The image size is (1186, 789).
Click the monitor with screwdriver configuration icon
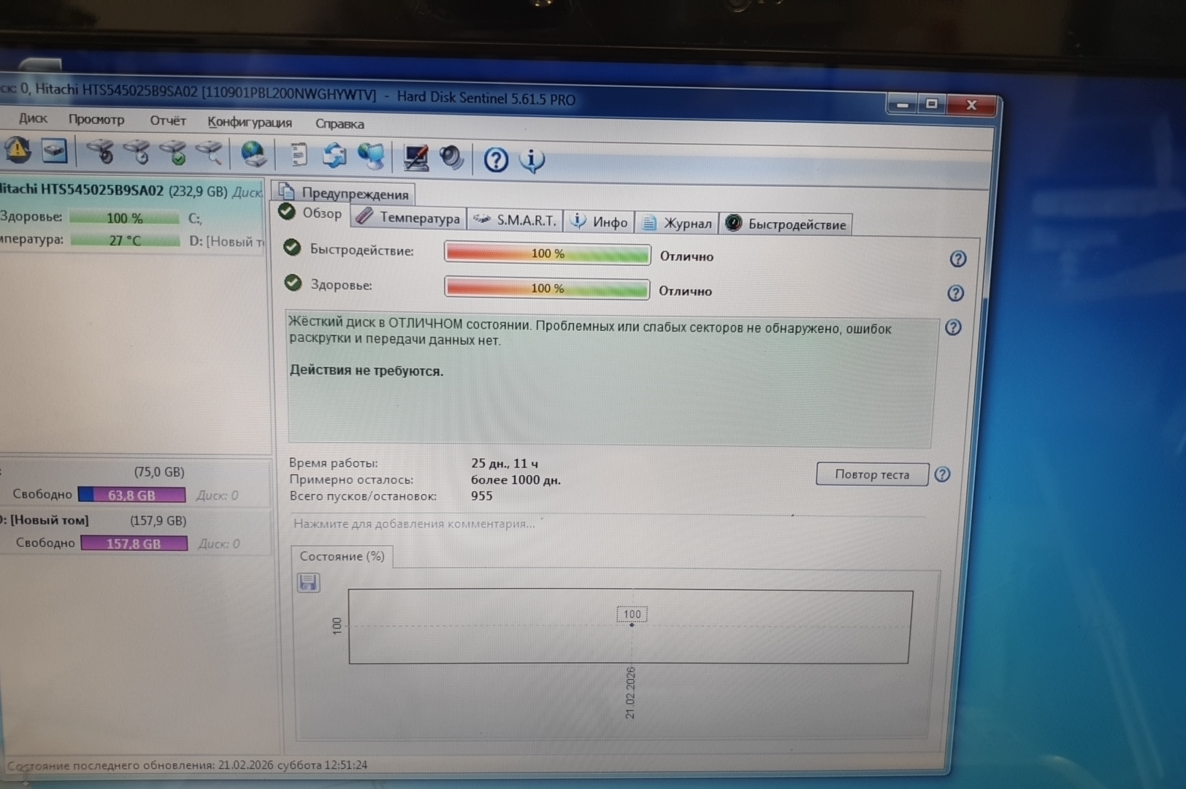coord(416,157)
